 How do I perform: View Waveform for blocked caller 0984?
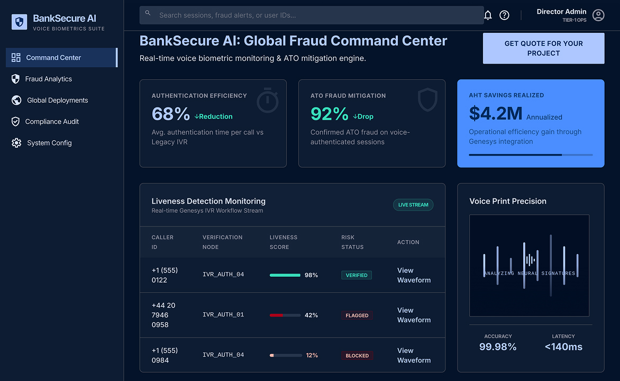click(414, 355)
